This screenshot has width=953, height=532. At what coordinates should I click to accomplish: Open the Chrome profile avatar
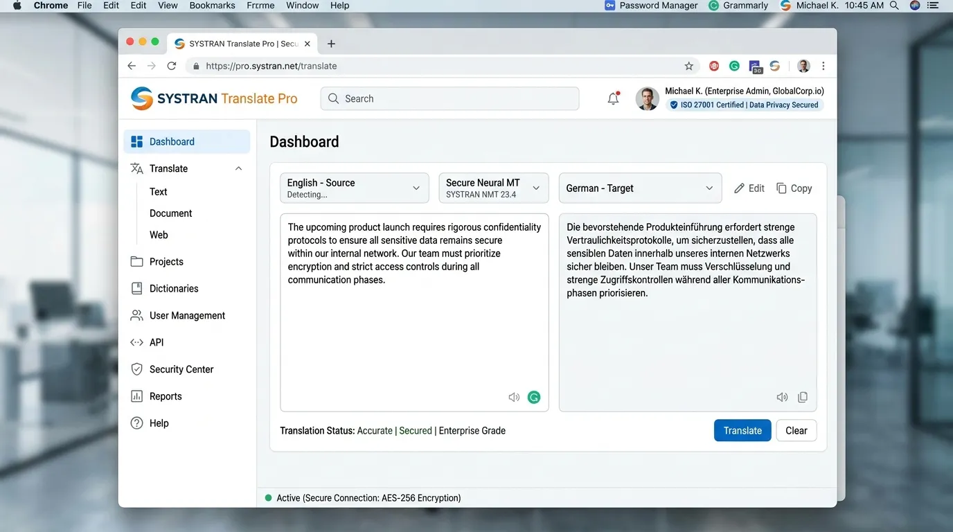pos(803,66)
